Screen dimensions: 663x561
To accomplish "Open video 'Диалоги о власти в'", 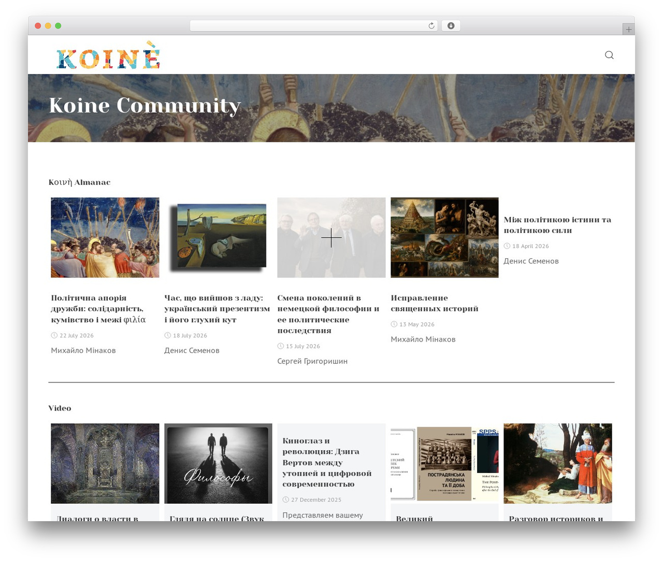I will tap(97, 518).
